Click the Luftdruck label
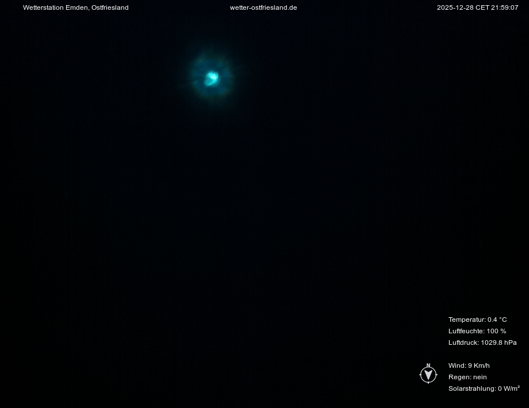Image resolution: width=529 pixels, height=408 pixels. pyautogui.click(x=463, y=342)
